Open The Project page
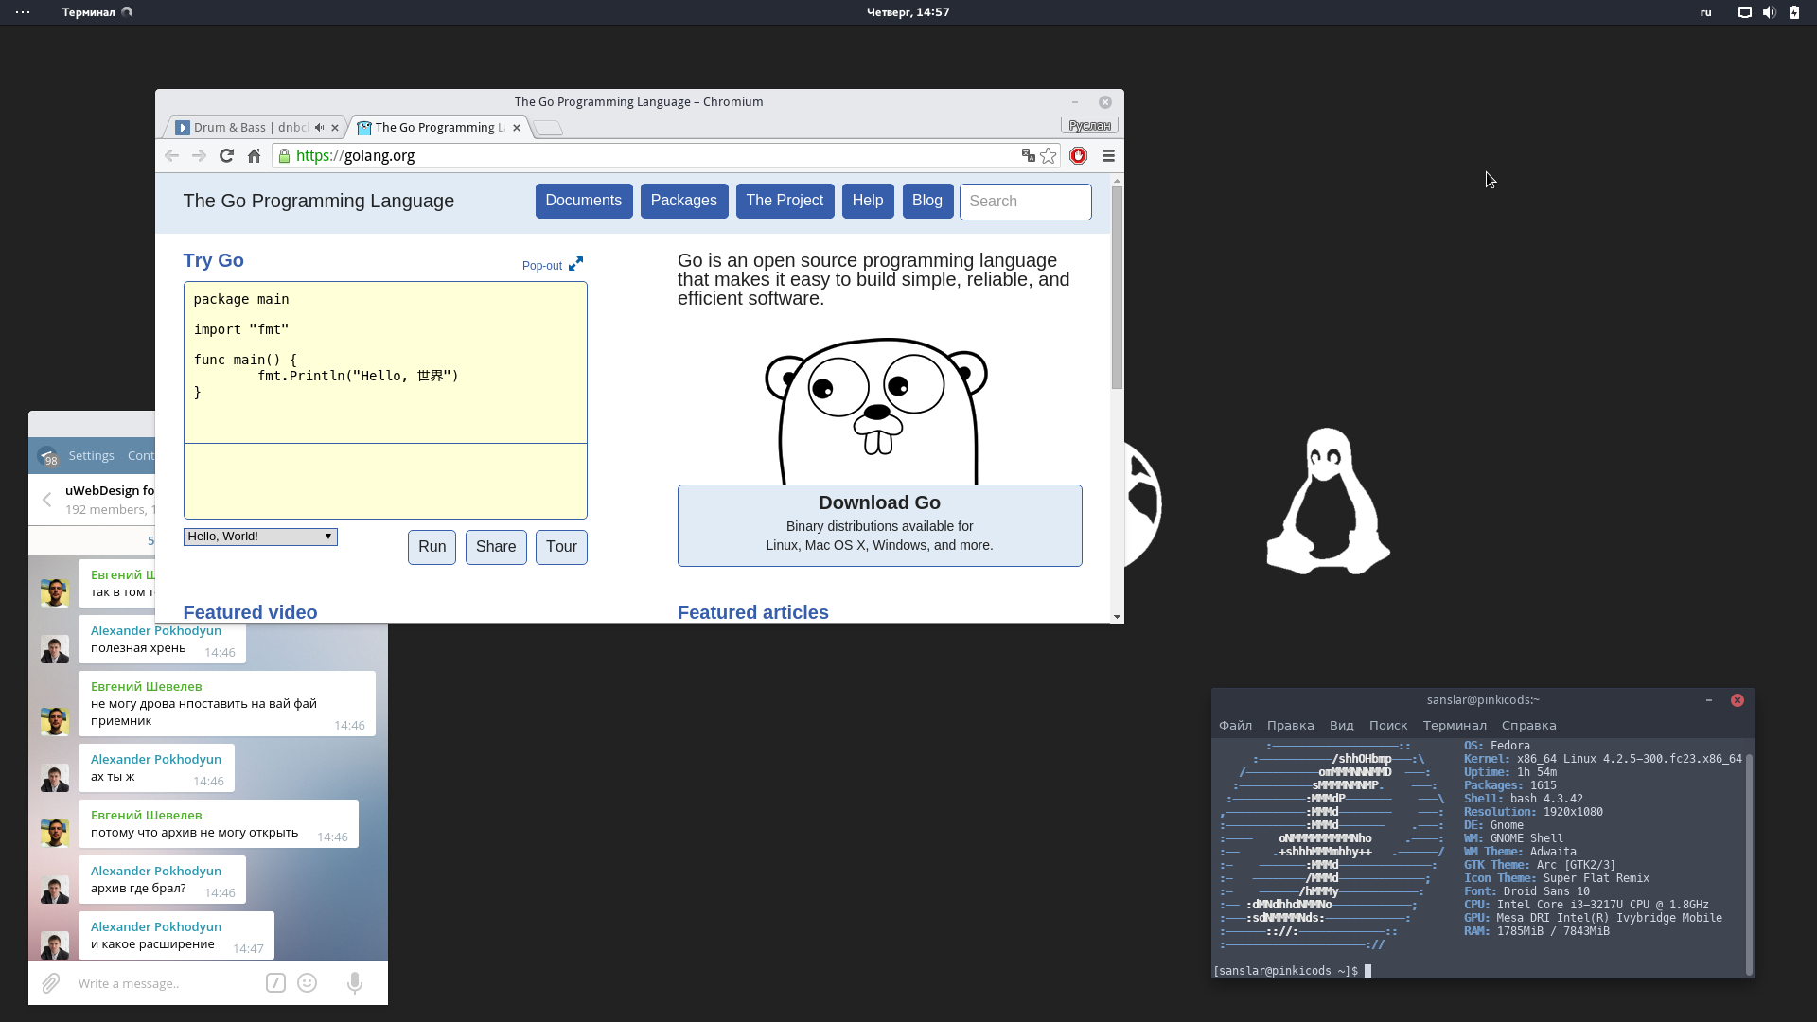 785,201
